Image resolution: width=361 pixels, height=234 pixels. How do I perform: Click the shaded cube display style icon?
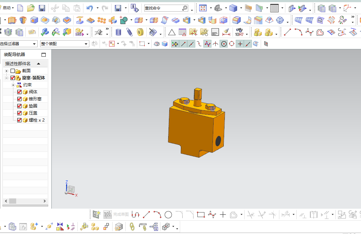(233, 8)
